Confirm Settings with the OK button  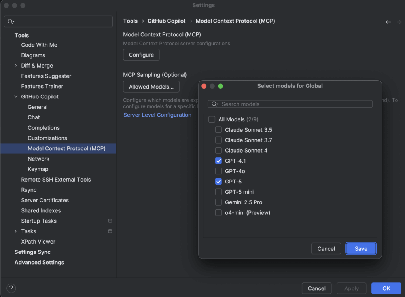tap(386, 288)
